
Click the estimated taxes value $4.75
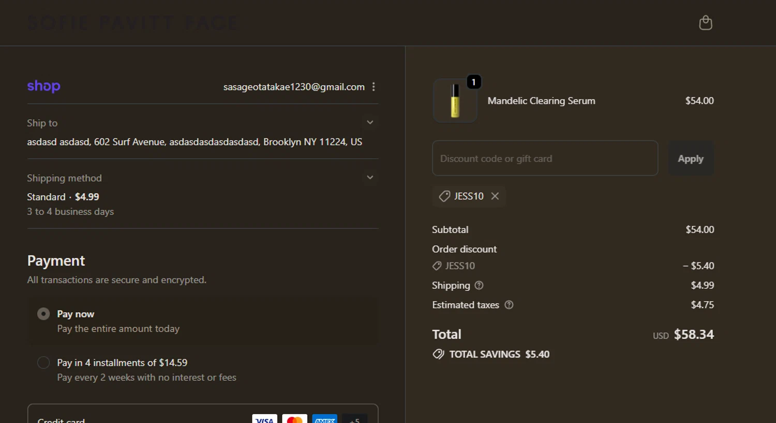pyautogui.click(x=703, y=305)
